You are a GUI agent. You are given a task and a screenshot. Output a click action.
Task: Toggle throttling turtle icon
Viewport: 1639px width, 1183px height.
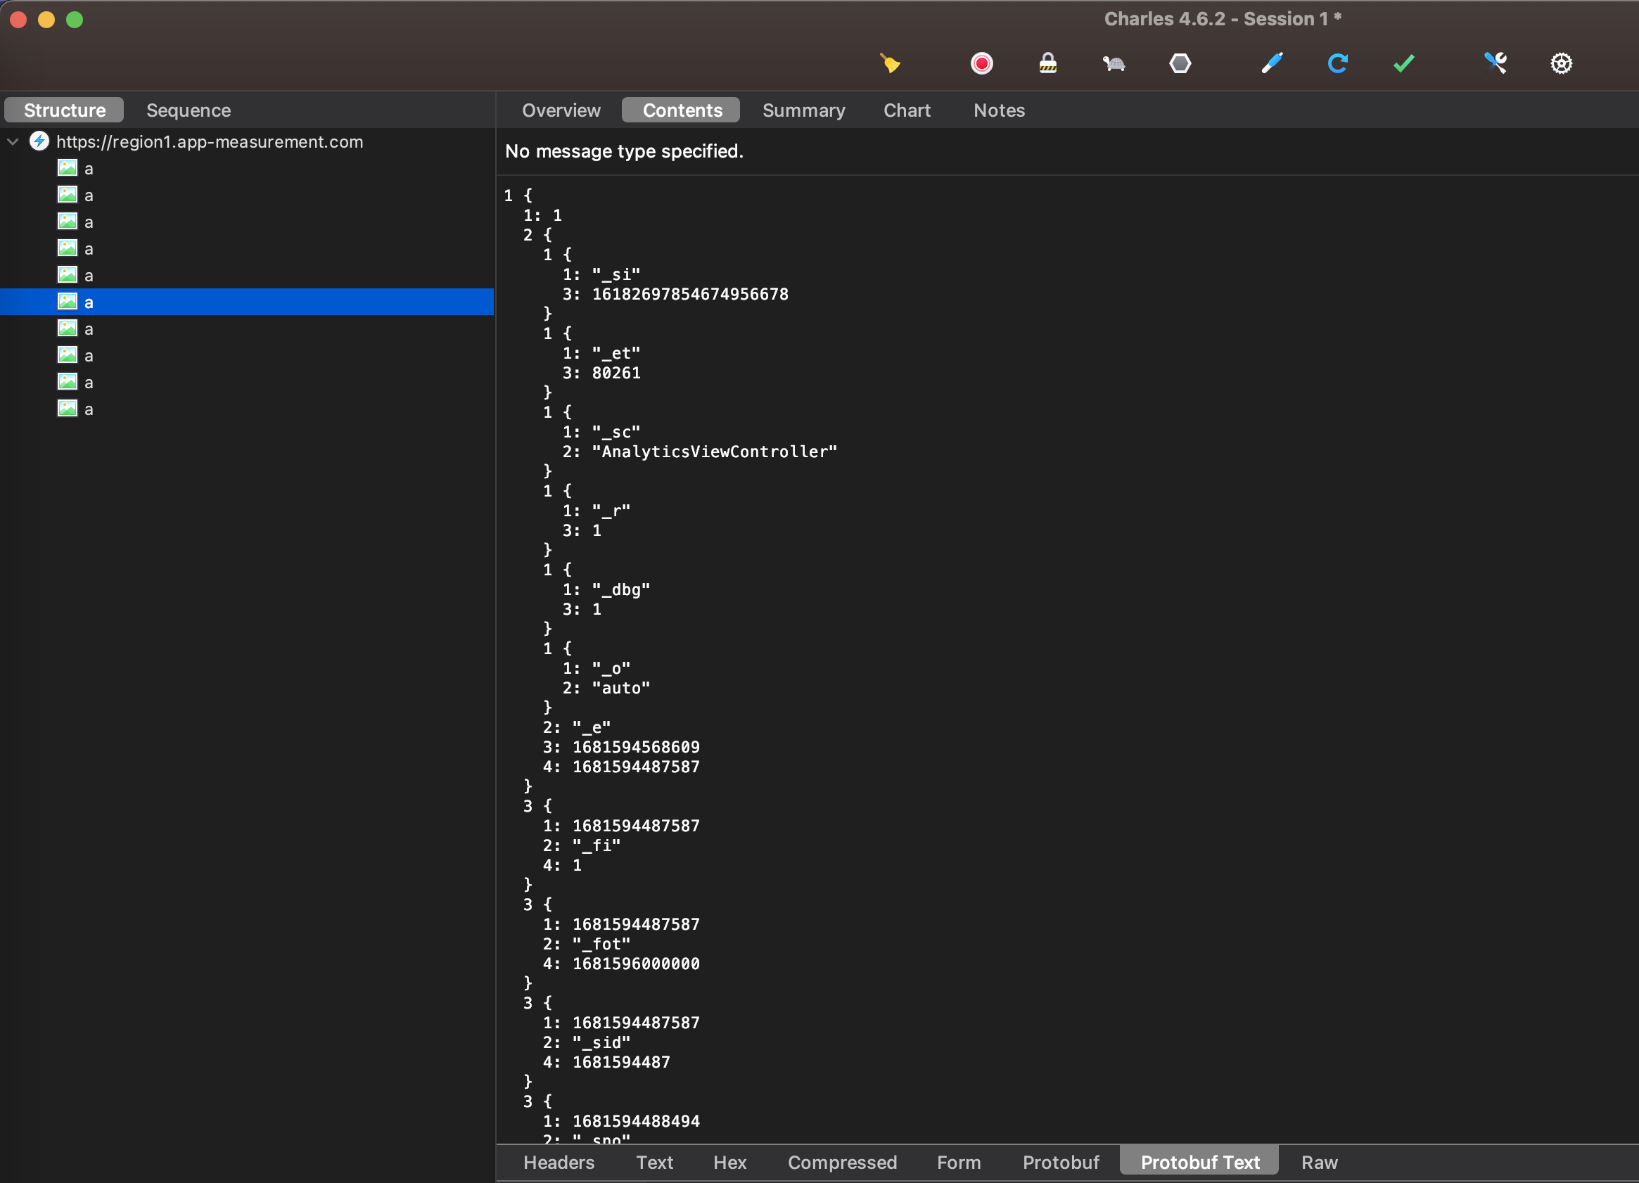(x=1114, y=63)
